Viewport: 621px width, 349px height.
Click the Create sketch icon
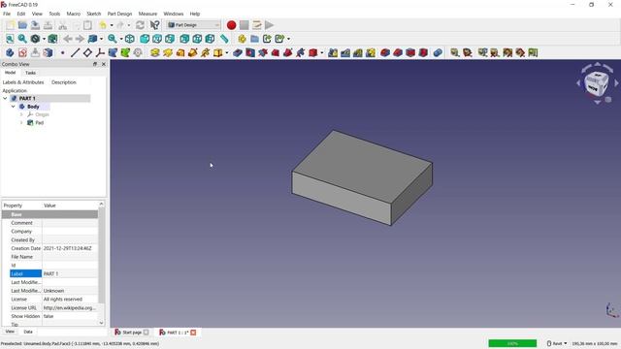[22, 52]
